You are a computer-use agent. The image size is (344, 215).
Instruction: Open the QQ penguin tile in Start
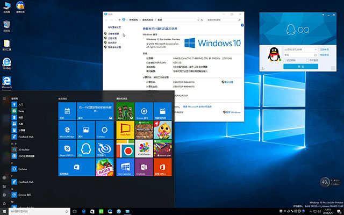tap(86, 148)
